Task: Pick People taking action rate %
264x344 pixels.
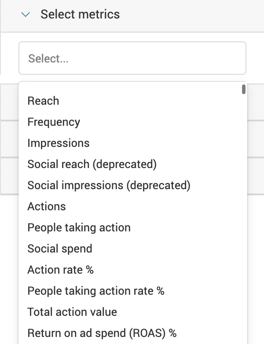Action: click(95, 291)
